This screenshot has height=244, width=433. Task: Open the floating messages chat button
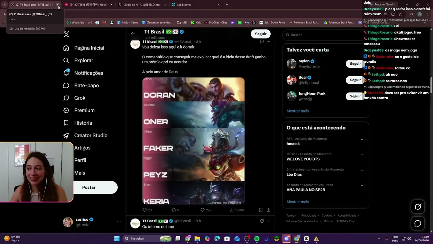(x=418, y=224)
